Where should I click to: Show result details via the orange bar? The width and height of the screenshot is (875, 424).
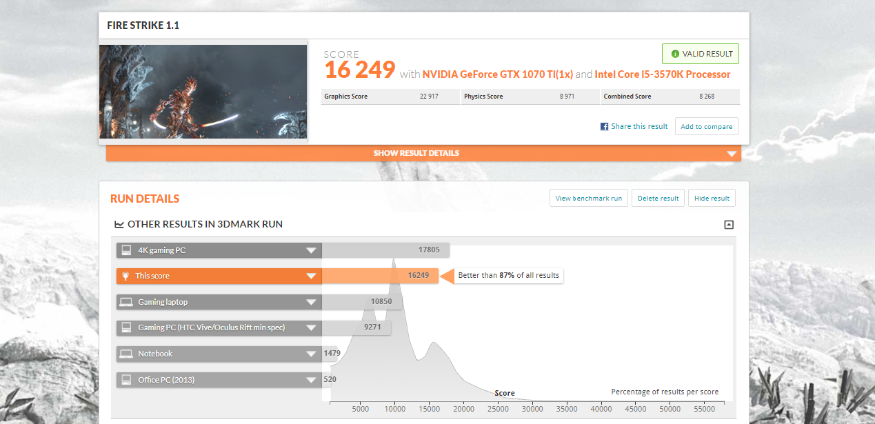[423, 153]
